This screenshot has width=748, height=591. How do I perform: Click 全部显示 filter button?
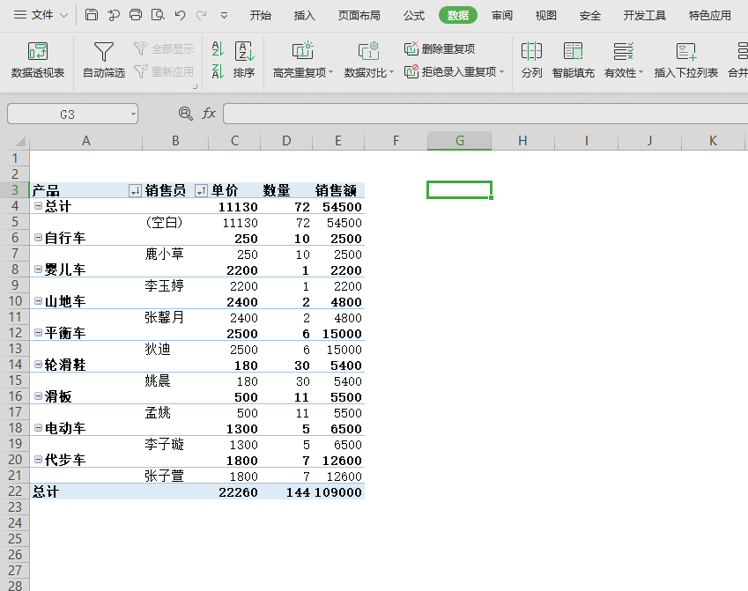[164, 48]
